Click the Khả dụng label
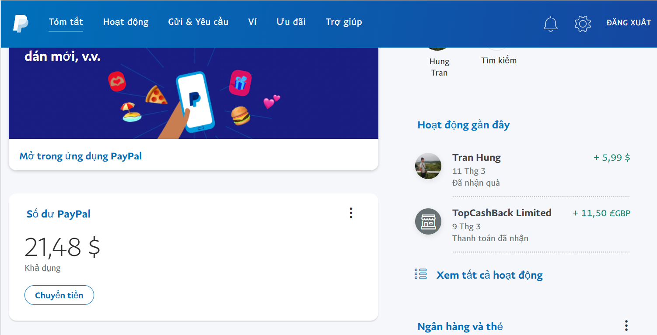Screen dimensions: 657x335 42,268
